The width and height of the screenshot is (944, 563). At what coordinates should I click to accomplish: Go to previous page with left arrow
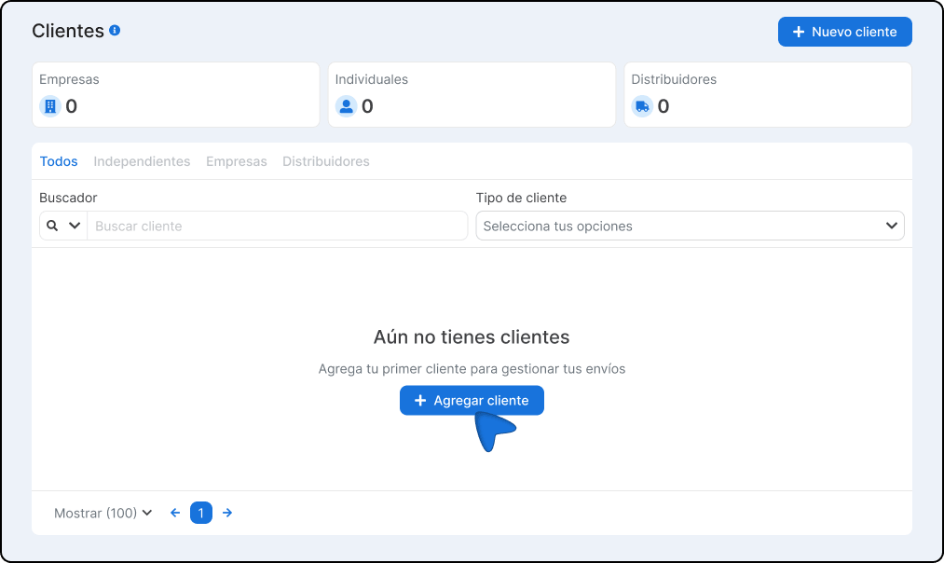coord(175,513)
